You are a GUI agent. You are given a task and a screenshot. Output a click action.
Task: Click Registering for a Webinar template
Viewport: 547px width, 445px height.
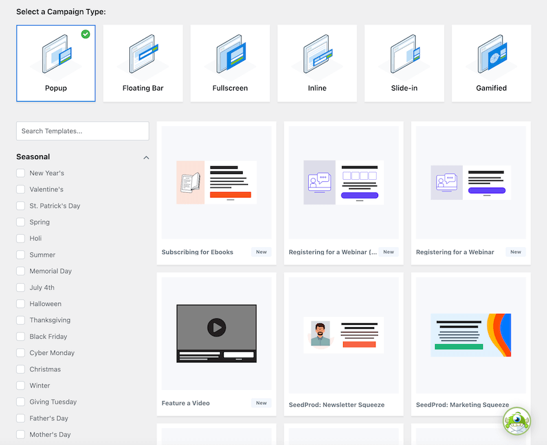point(471,188)
